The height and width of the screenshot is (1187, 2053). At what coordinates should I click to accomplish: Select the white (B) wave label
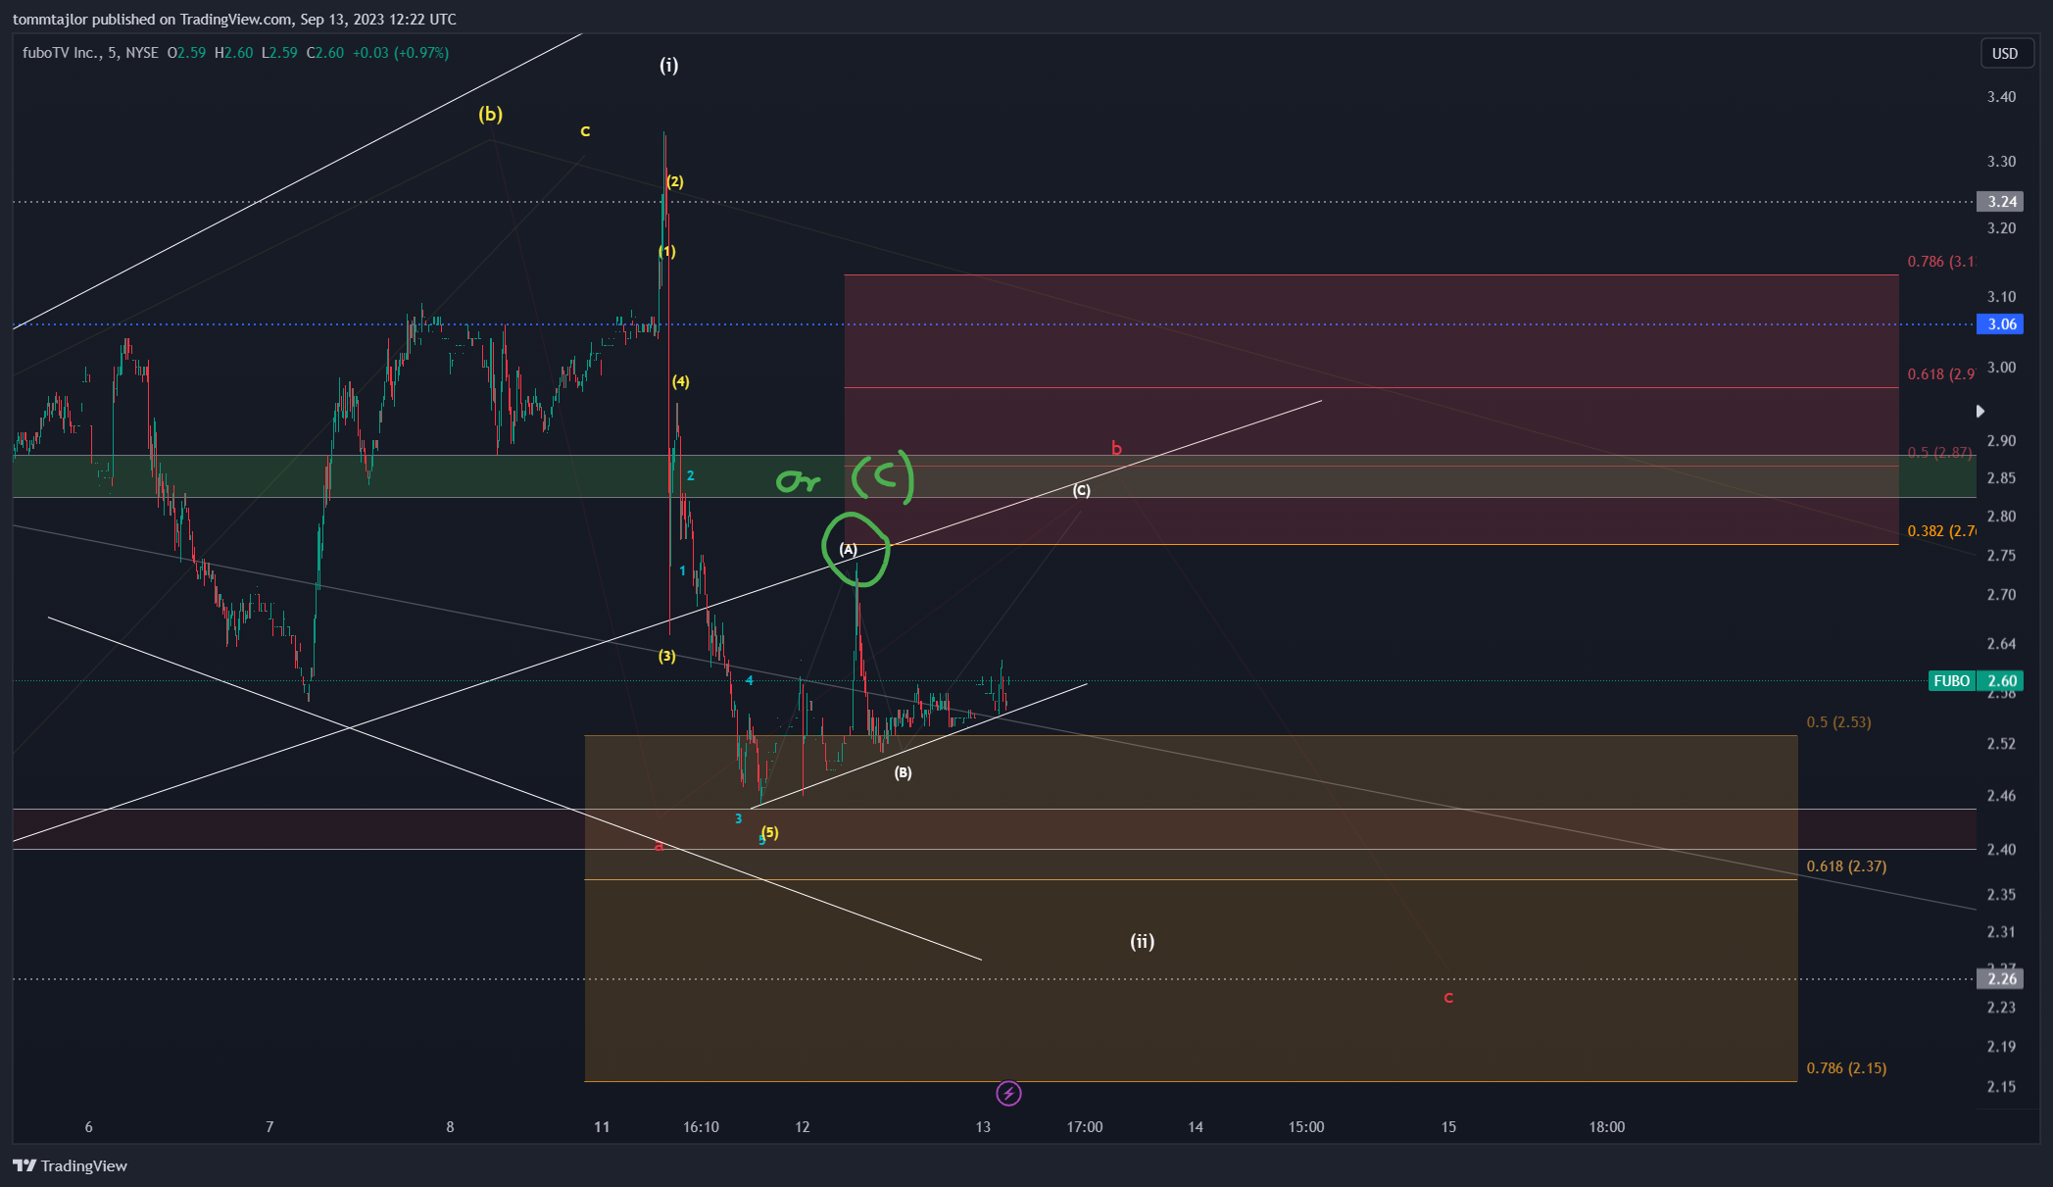[x=903, y=772]
